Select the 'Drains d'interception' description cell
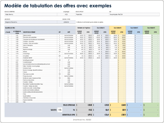The image size is (164, 123). (40, 45)
